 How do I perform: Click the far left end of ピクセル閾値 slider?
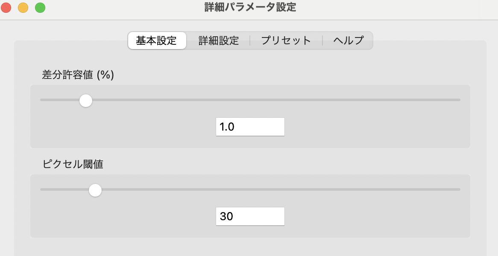point(42,189)
